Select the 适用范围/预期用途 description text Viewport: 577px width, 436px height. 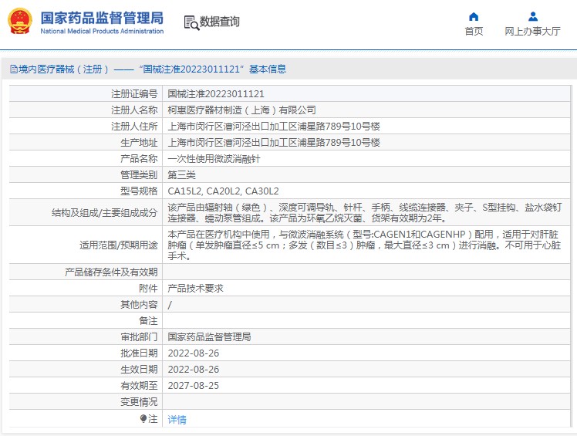pyautogui.click(x=364, y=245)
